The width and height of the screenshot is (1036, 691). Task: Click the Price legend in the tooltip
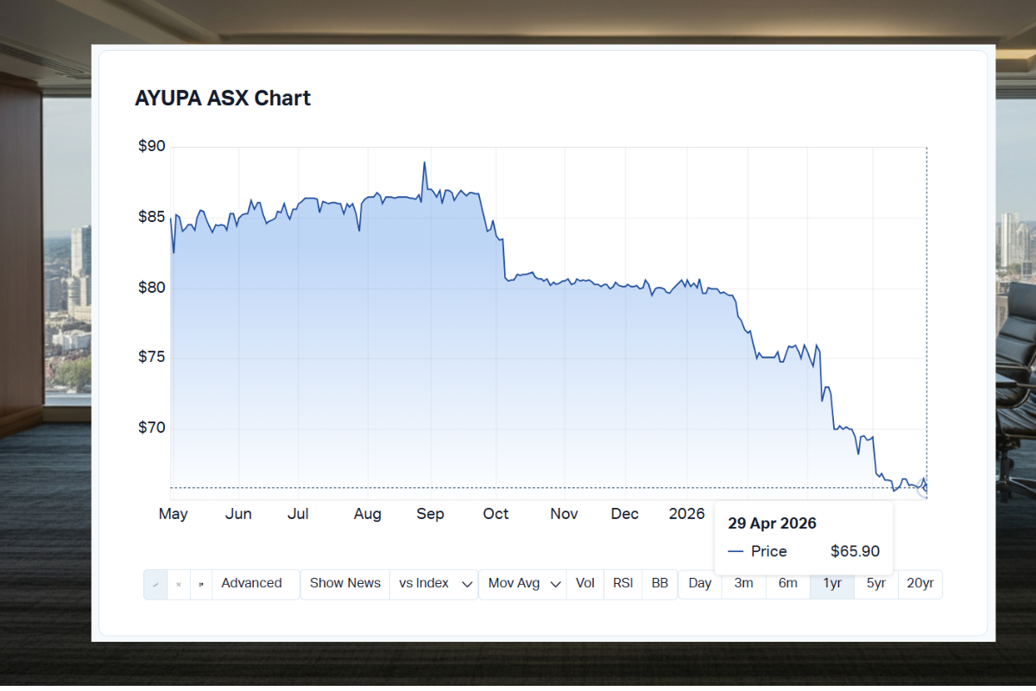tap(767, 551)
